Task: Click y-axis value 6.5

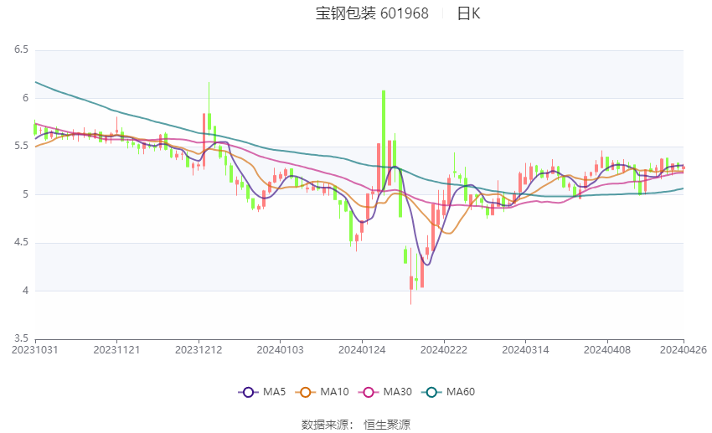Action: pyautogui.click(x=21, y=49)
